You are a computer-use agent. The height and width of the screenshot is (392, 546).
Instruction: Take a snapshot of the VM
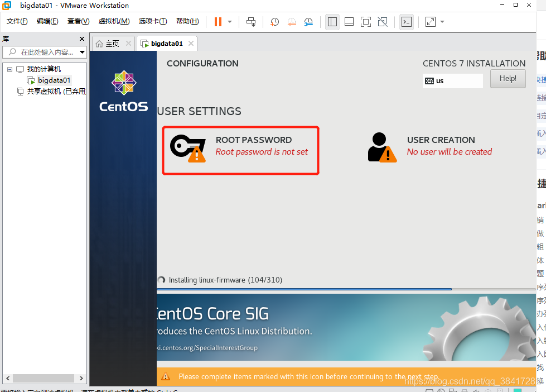[x=275, y=22]
